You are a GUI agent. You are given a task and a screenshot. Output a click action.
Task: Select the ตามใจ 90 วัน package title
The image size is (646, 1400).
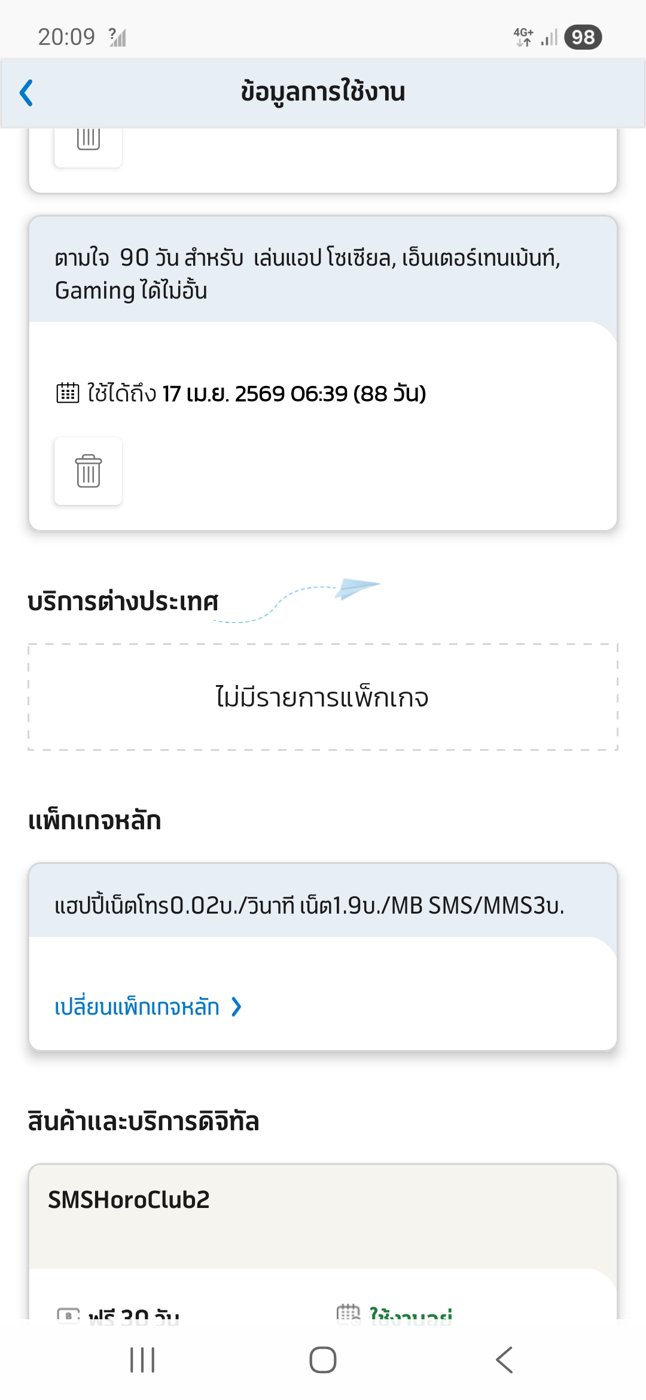click(307, 274)
